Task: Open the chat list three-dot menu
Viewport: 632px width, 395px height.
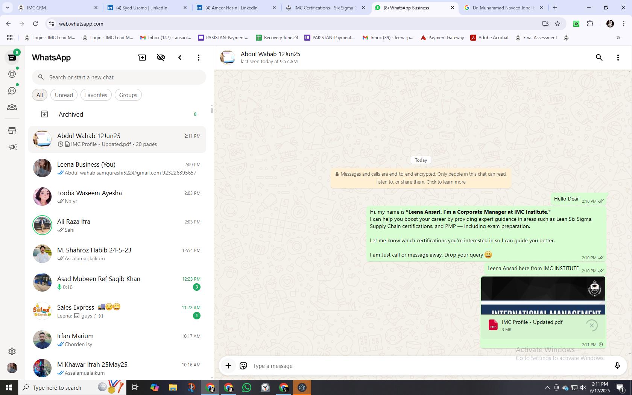Action: point(199,58)
